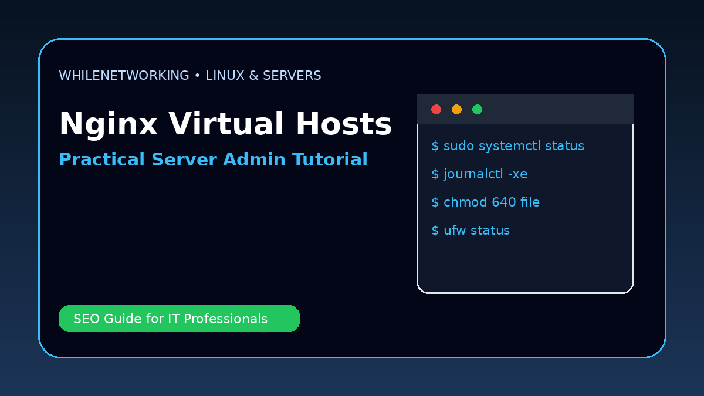Click the WHILENETWORKING • LINUX & SERVERS label
The width and height of the screenshot is (704, 396).
click(190, 76)
